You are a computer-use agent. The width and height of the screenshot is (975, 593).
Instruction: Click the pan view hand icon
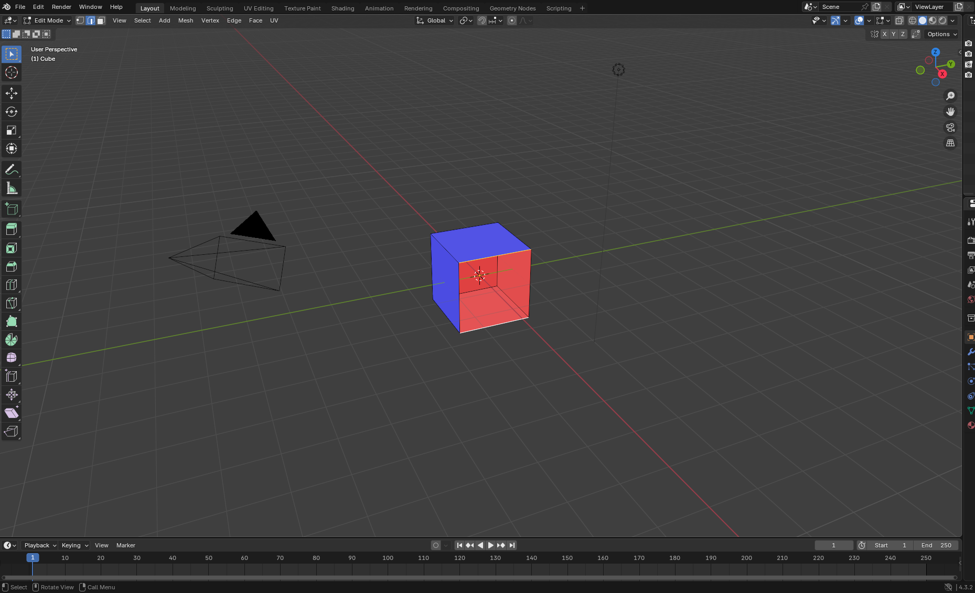[950, 112]
